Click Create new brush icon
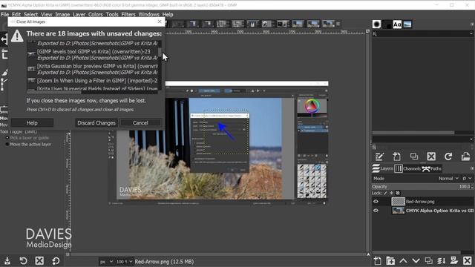 pyautogui.click(x=396, y=156)
